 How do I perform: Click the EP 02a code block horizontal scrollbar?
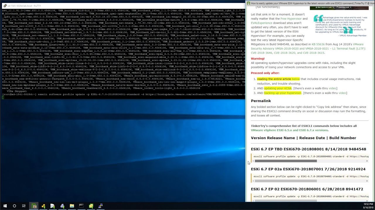pyautogui.click(x=286, y=181)
